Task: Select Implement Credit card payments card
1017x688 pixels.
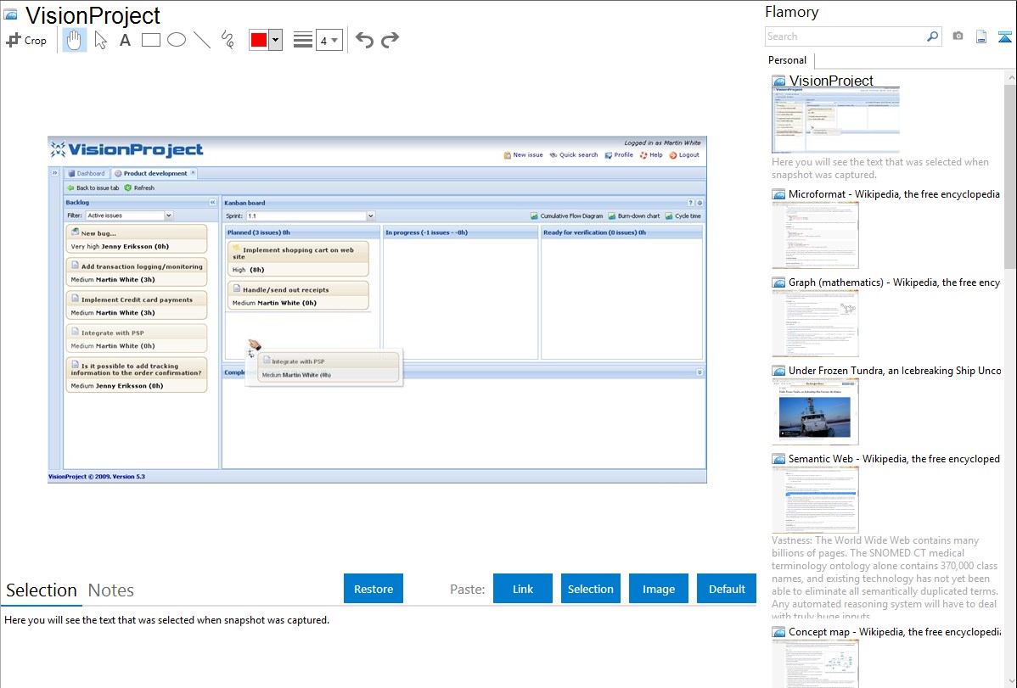Action: tap(136, 305)
